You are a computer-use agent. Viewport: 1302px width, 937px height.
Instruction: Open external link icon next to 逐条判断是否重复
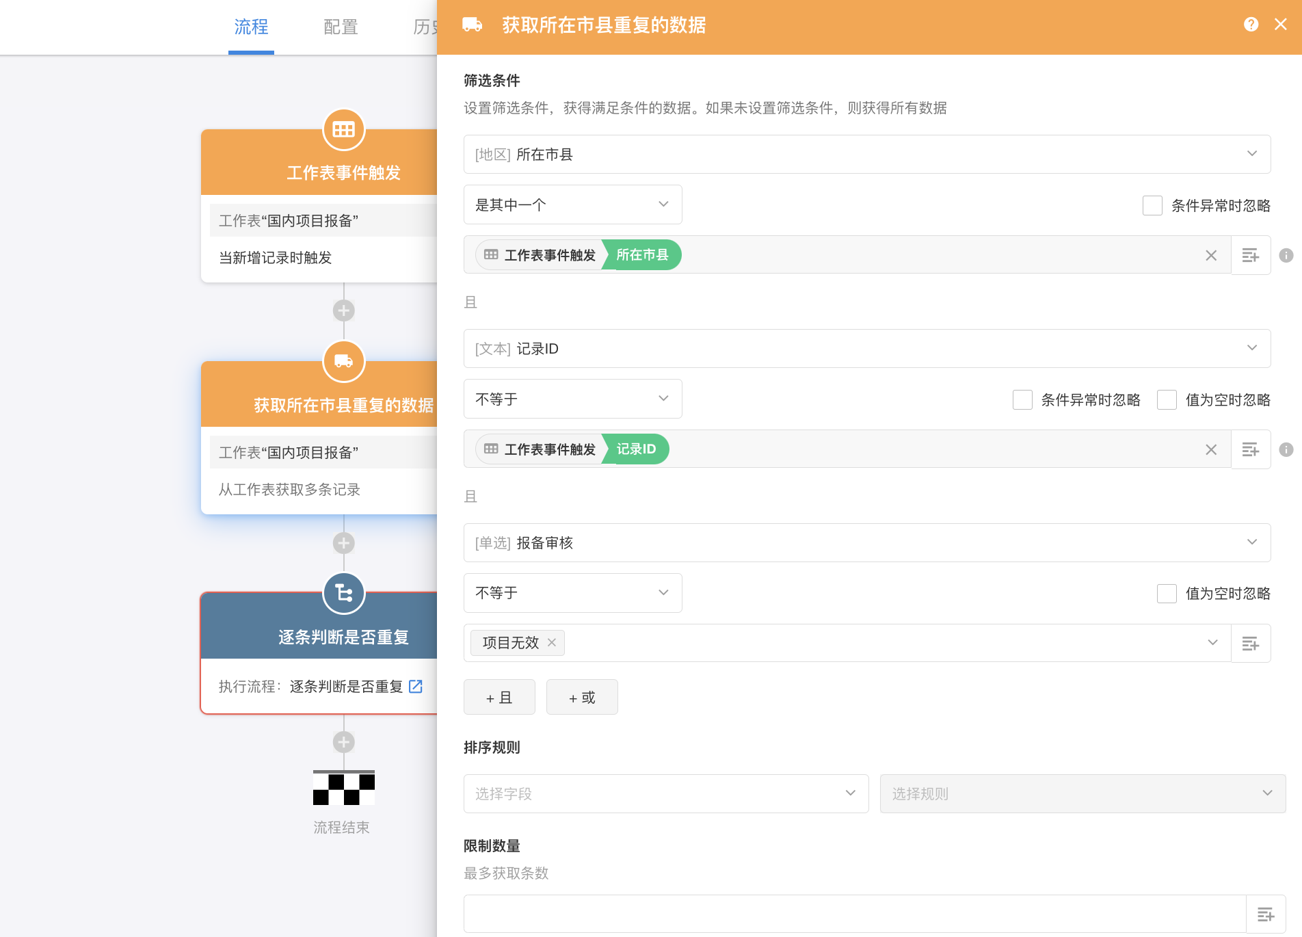point(415,686)
